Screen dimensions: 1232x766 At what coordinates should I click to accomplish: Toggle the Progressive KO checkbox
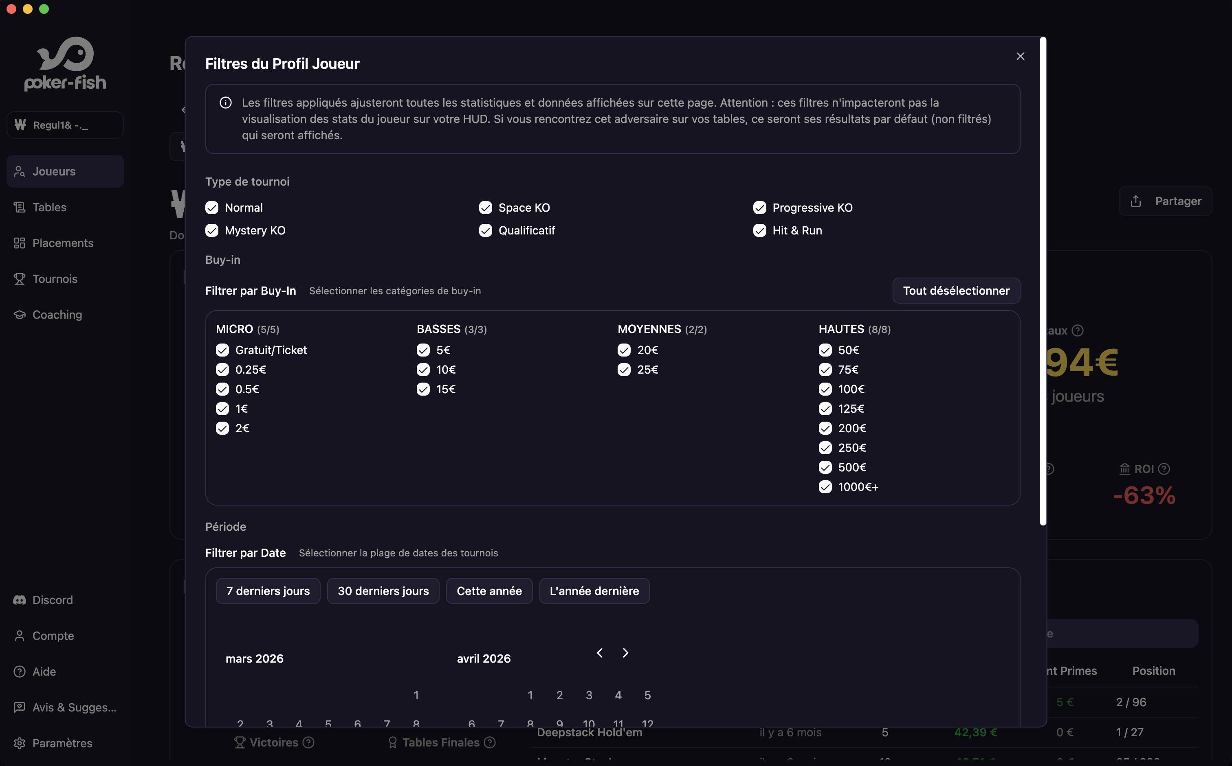pyautogui.click(x=759, y=208)
